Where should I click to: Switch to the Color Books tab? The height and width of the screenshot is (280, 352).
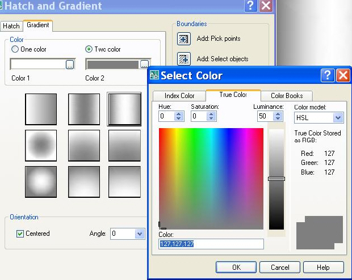coord(287,96)
